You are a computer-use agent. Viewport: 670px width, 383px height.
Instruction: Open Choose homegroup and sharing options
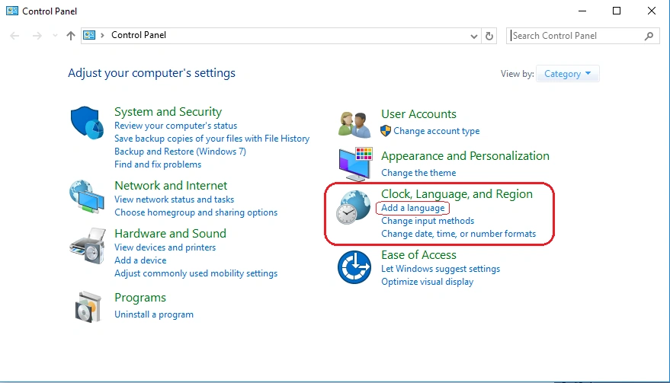pos(196,212)
